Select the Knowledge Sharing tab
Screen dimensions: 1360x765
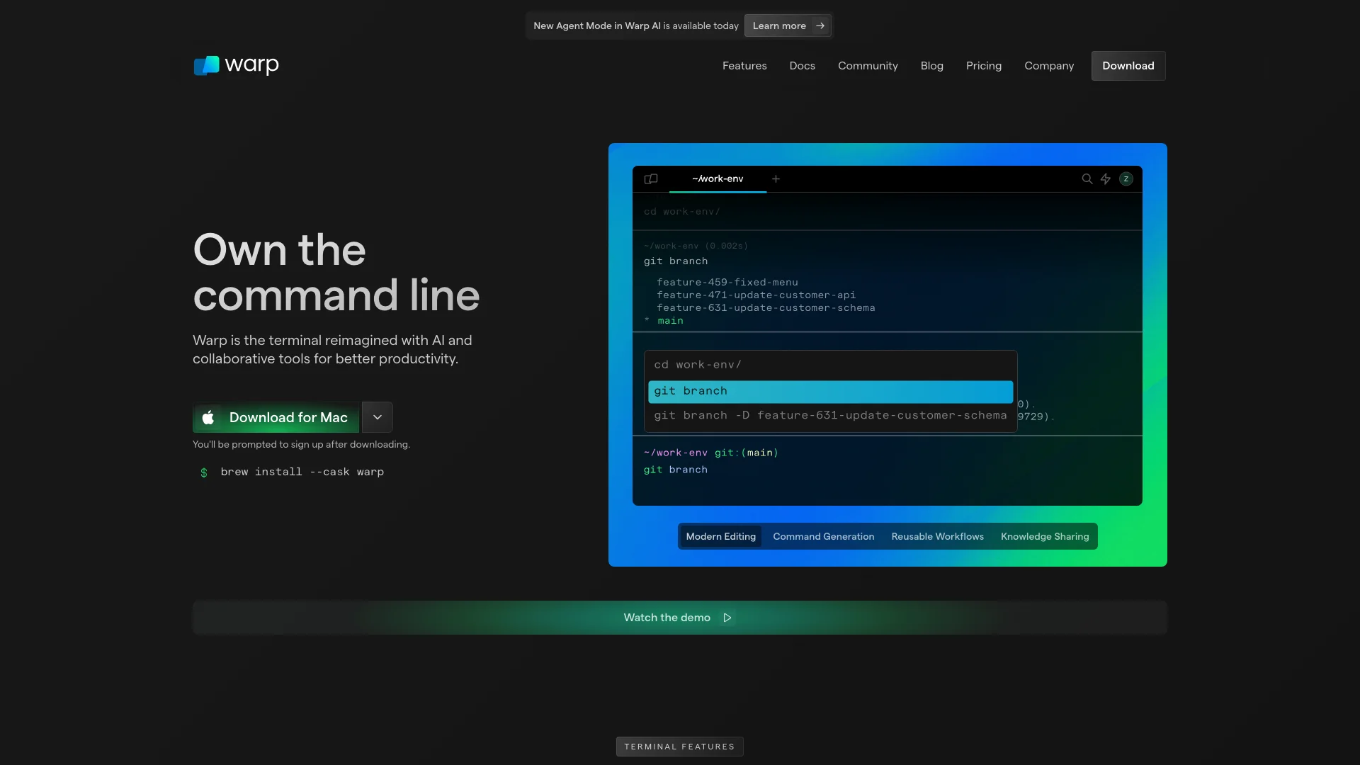pos(1044,536)
